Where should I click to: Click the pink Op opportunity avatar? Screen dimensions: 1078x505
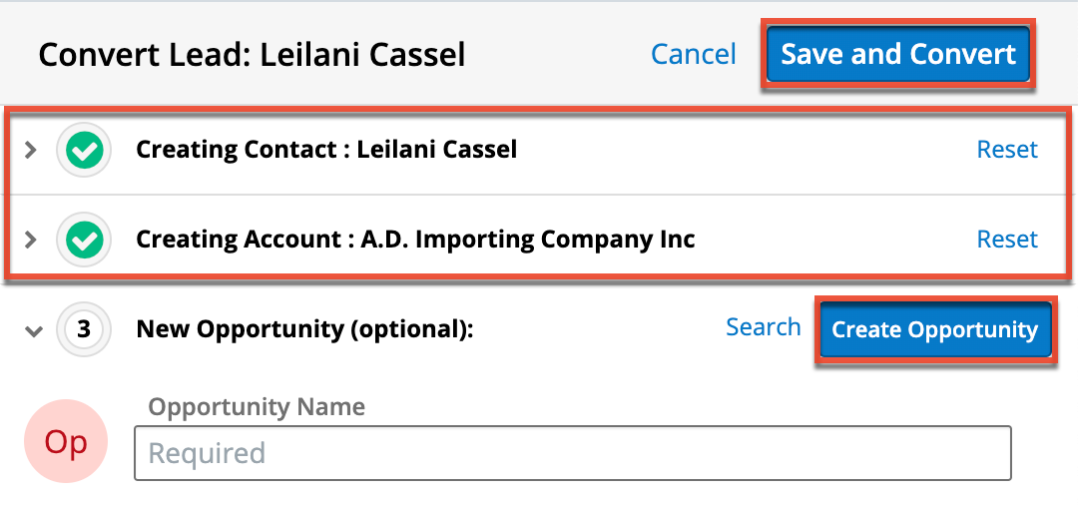point(67,443)
